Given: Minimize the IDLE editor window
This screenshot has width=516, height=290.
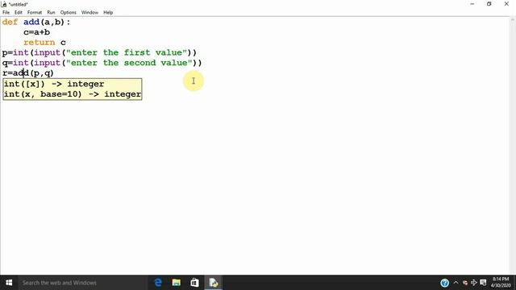Looking at the screenshot, I should pos(472,4).
